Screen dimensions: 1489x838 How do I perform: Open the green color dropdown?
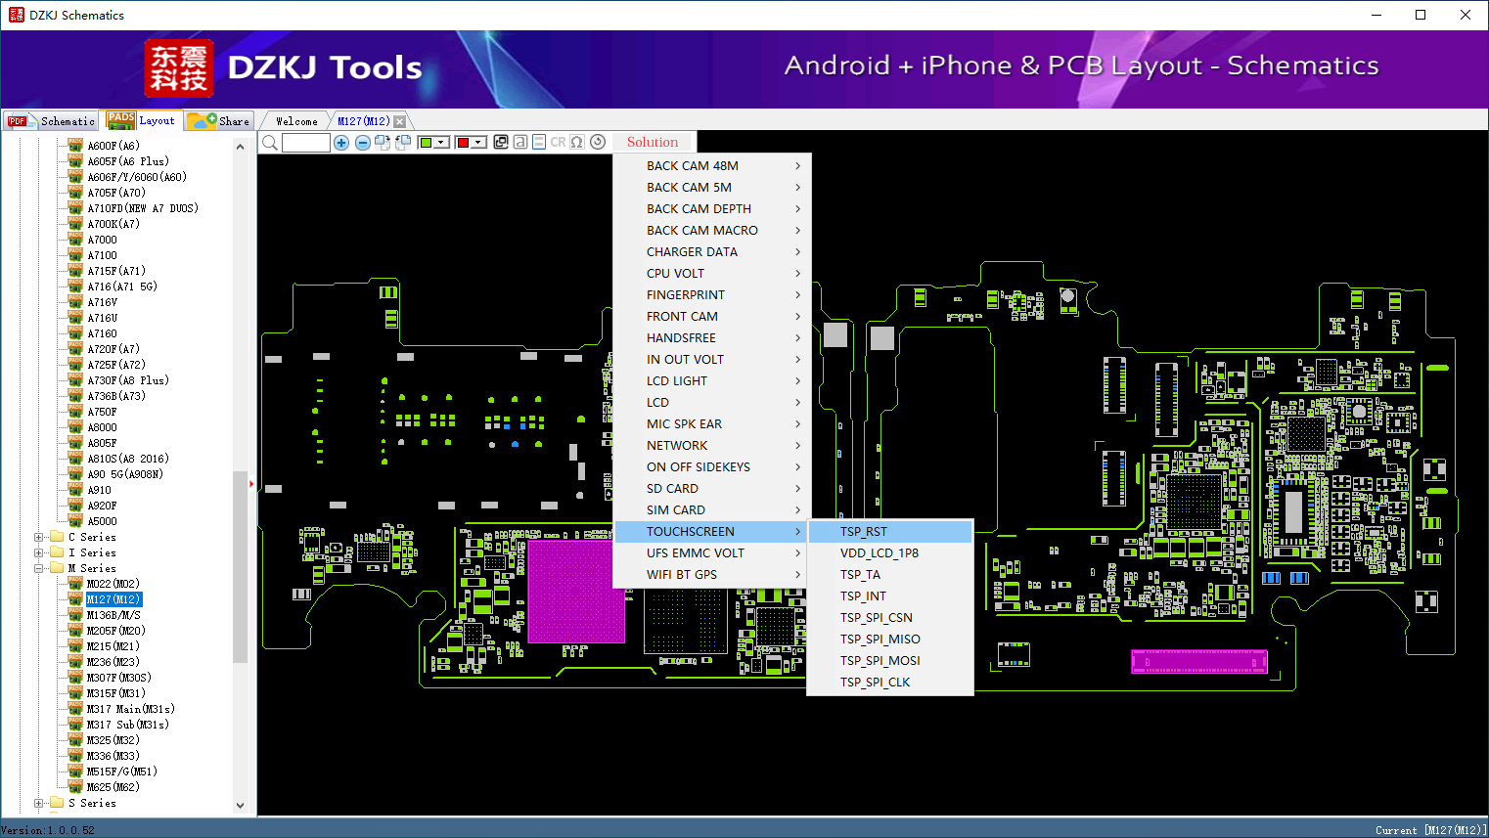click(441, 143)
